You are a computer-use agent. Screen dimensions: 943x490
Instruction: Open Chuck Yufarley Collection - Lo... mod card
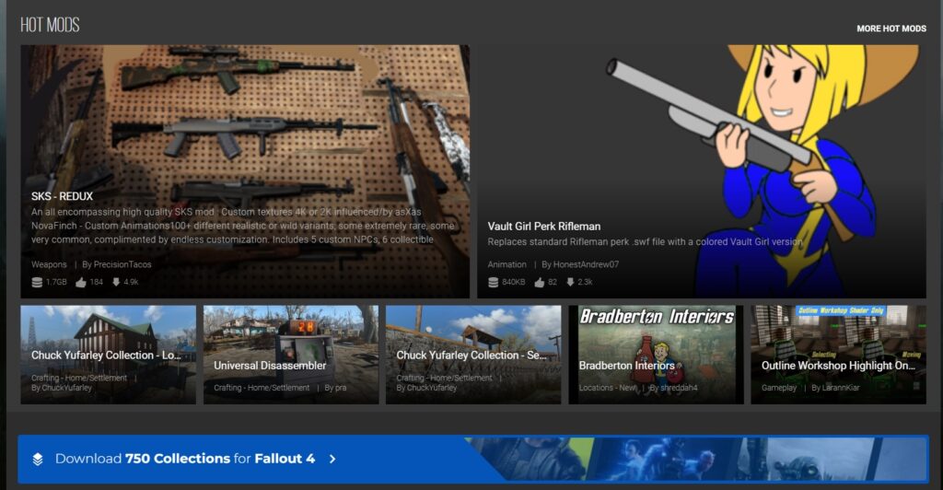click(109, 355)
